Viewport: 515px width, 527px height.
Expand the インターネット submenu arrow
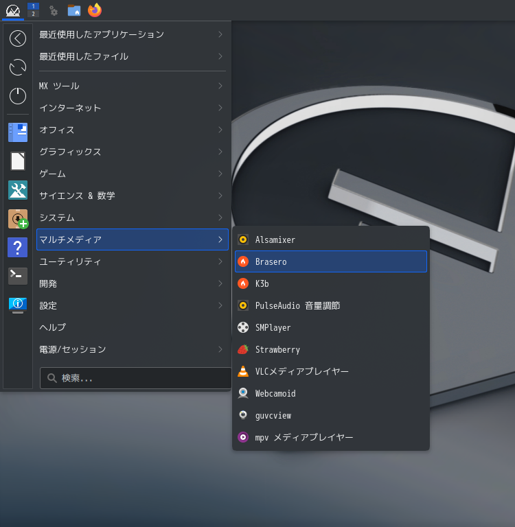(220, 108)
